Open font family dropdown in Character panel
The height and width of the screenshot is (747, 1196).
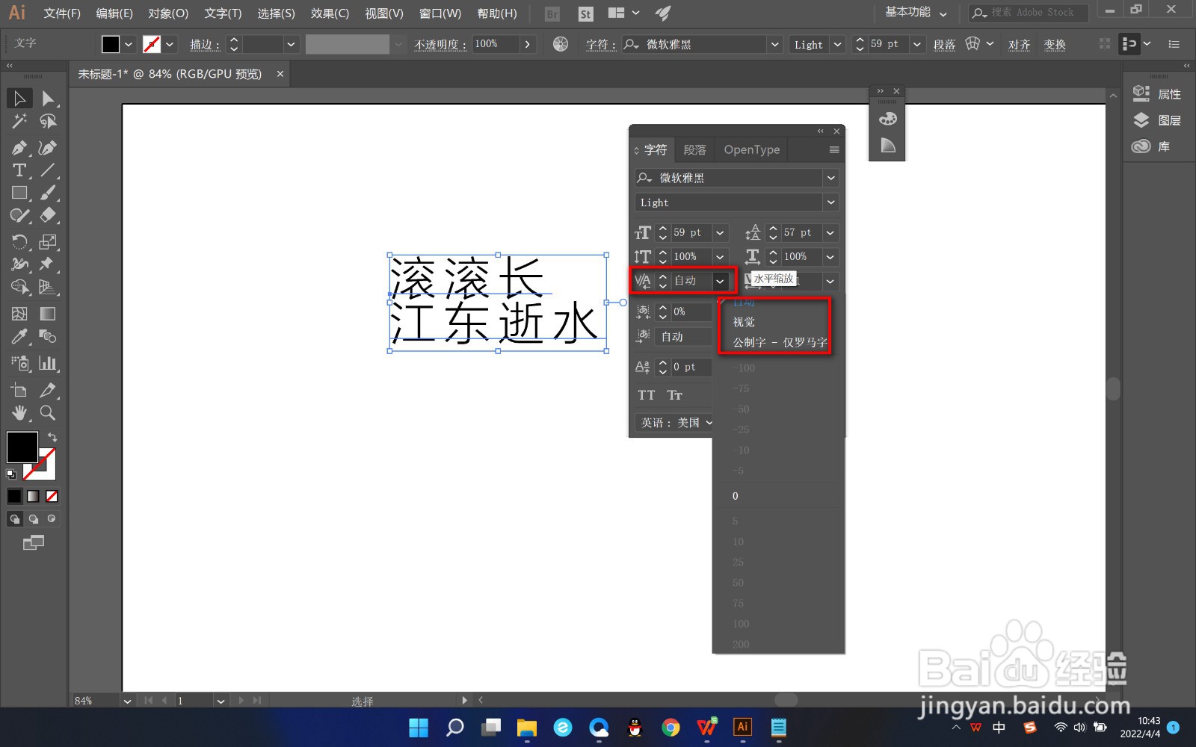(x=830, y=178)
